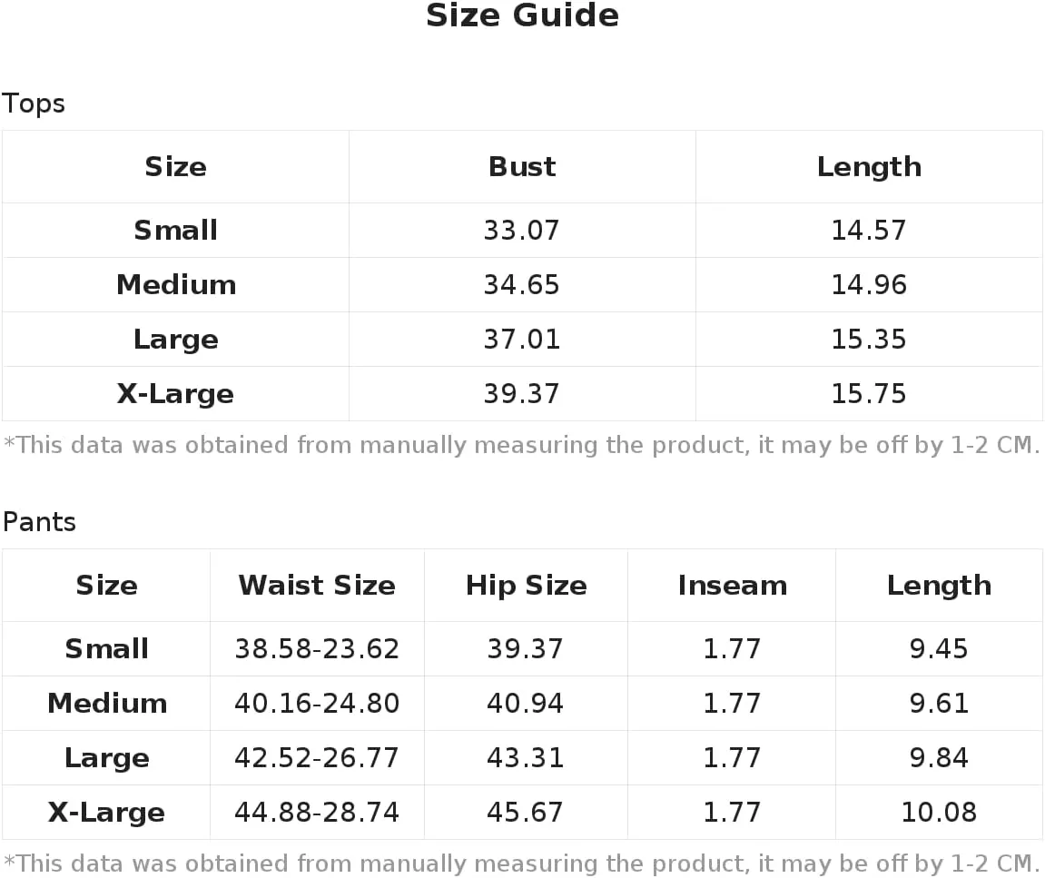Select the Inseam column header

pyautogui.click(x=732, y=586)
